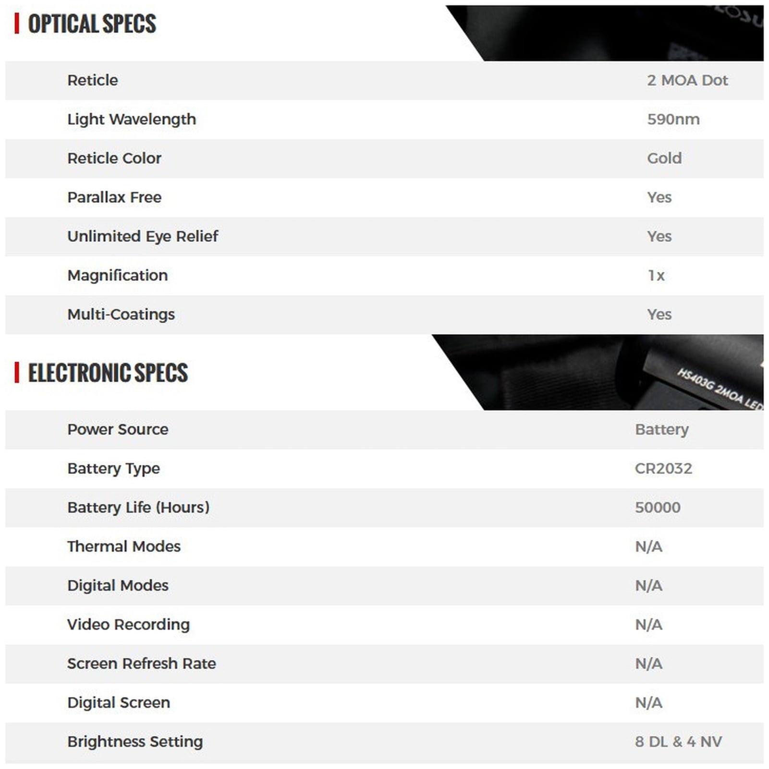Click the 8 DL & 4 NV value
The image size is (769, 769).
678,742
